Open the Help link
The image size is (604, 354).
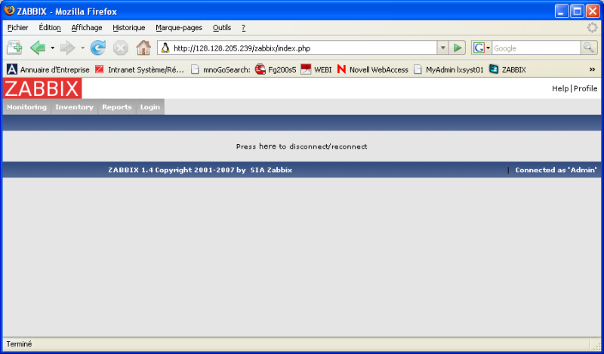coord(560,88)
